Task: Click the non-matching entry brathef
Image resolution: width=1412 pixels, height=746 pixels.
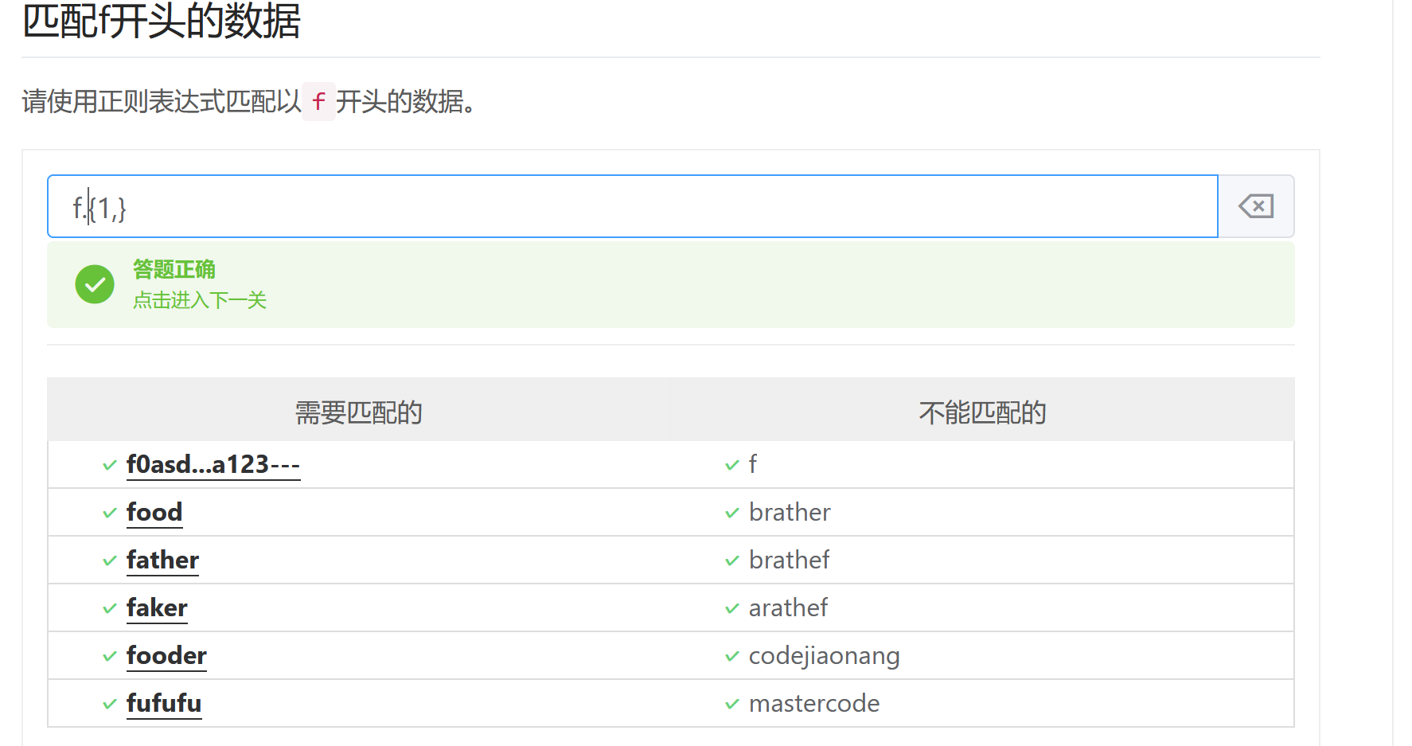Action: (x=789, y=560)
